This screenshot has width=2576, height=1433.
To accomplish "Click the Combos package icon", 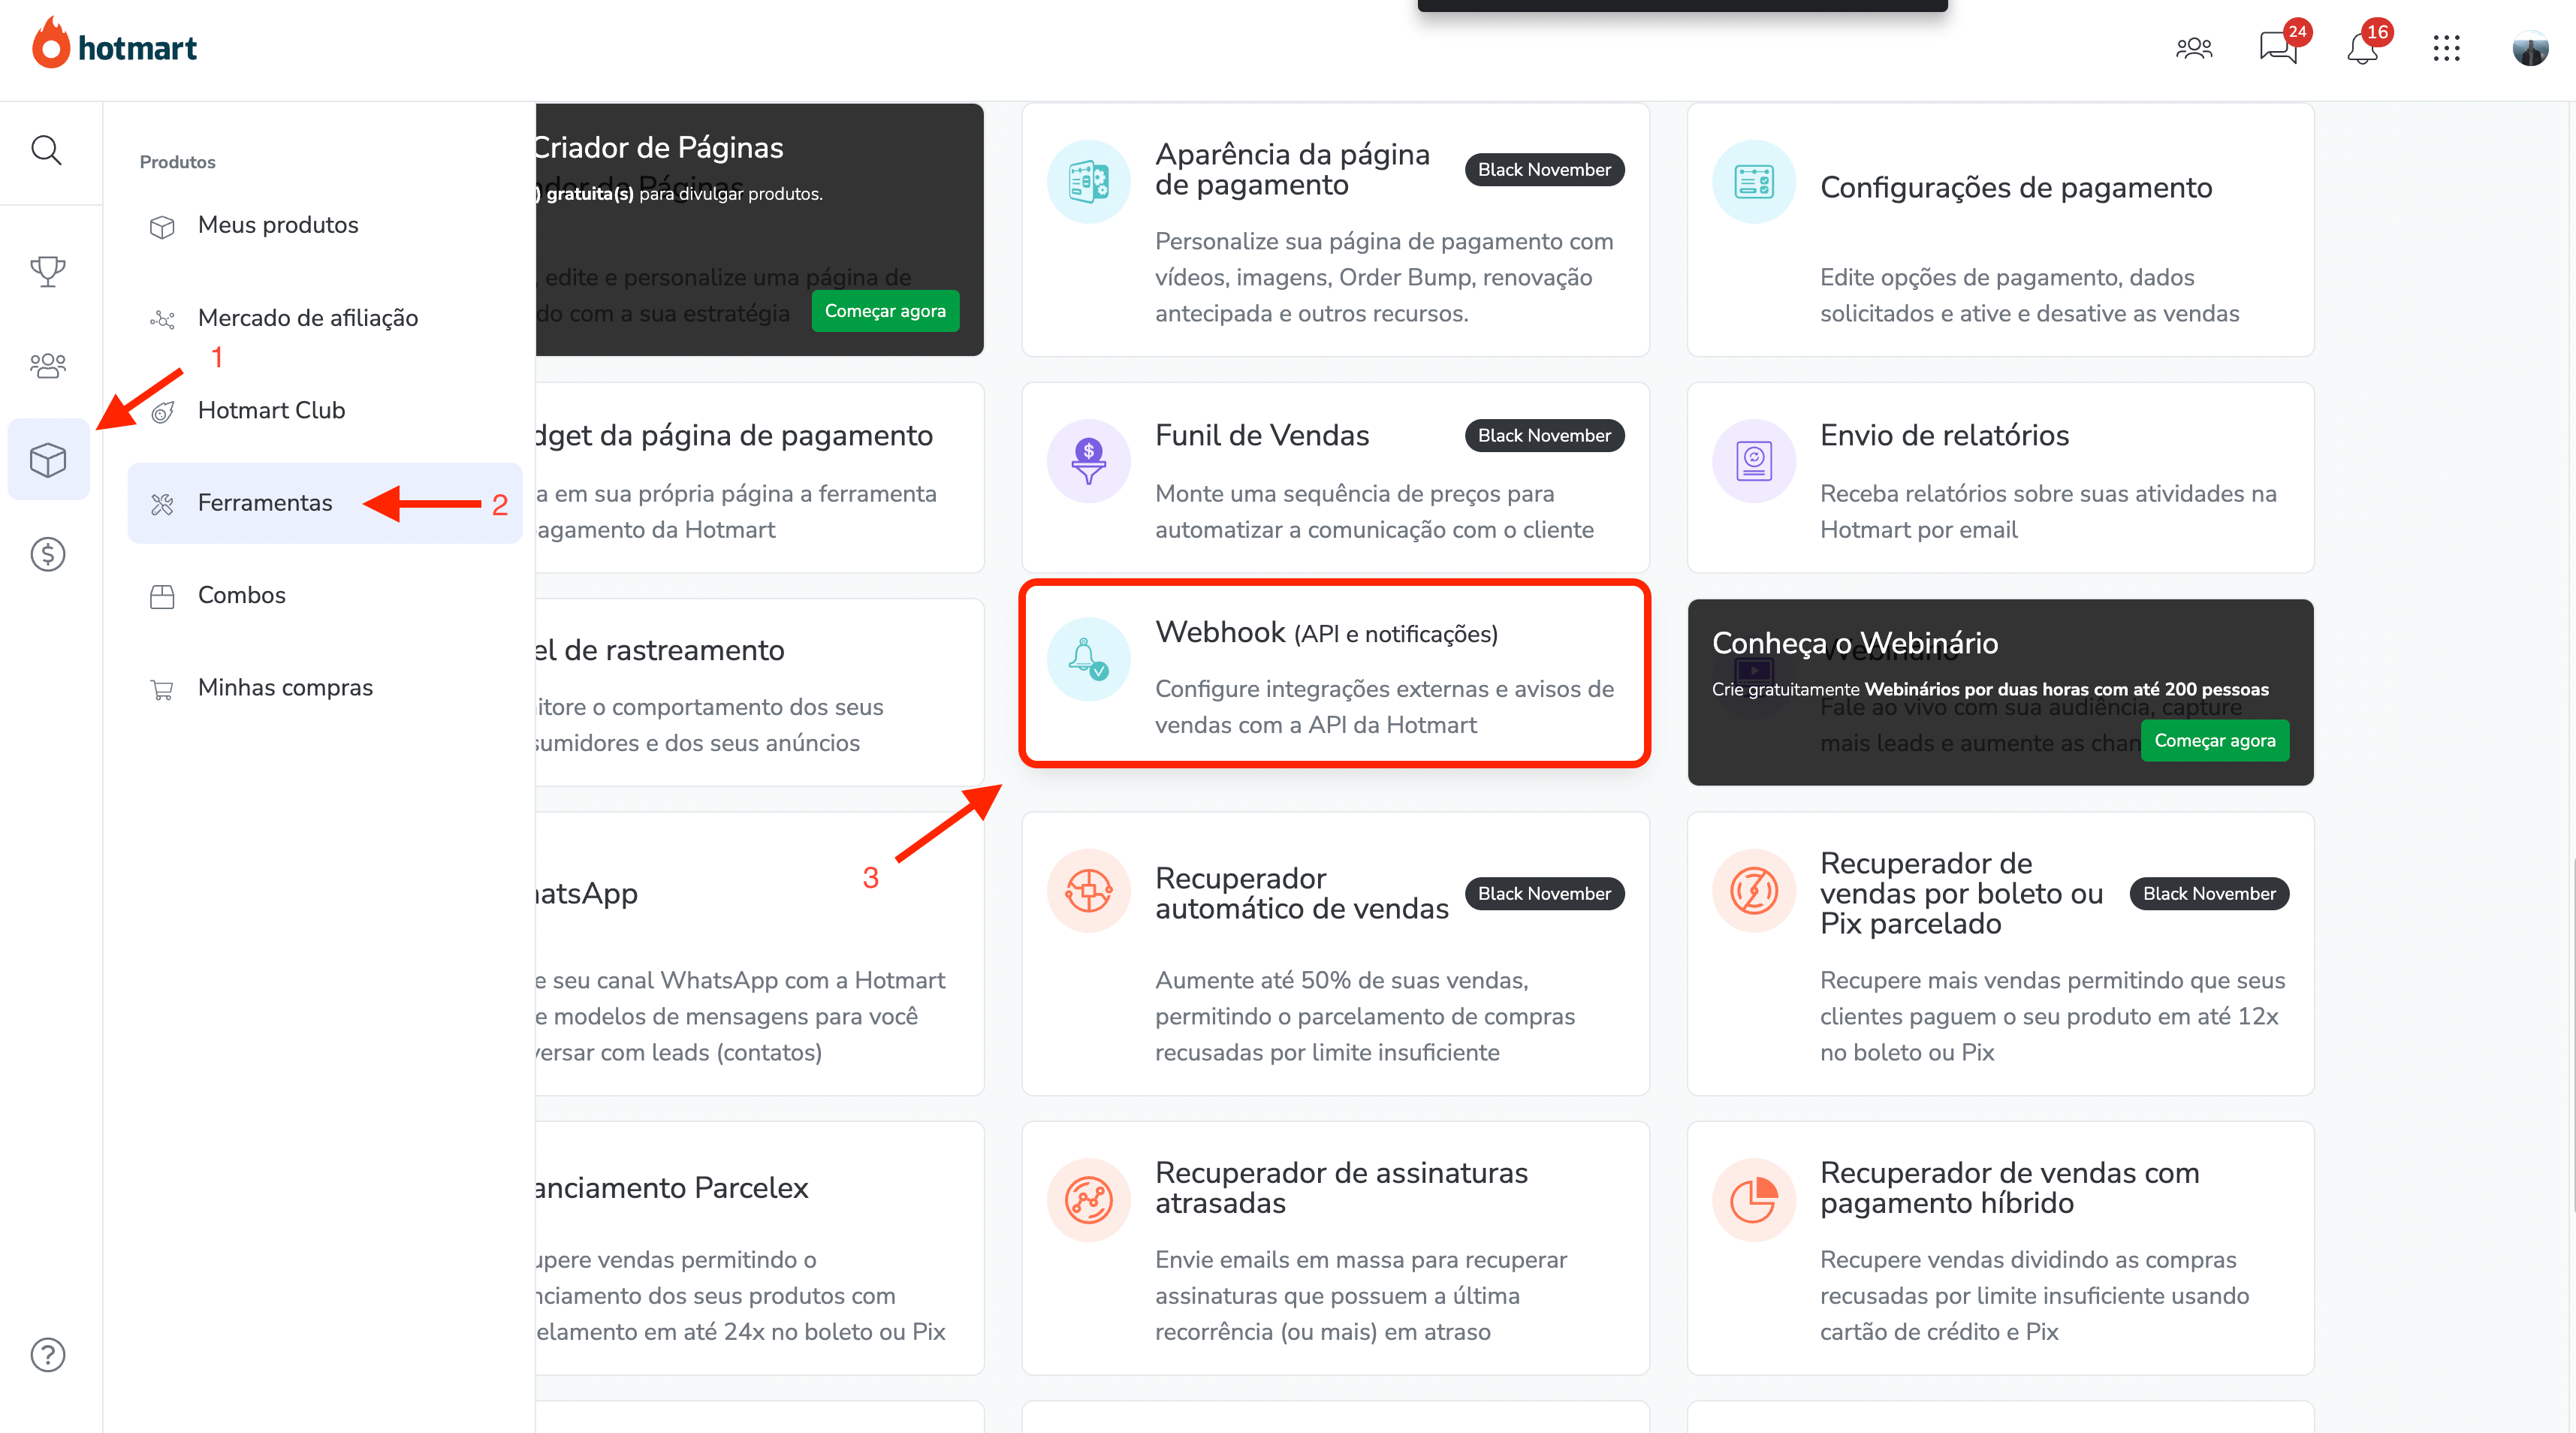I will pos(162,597).
